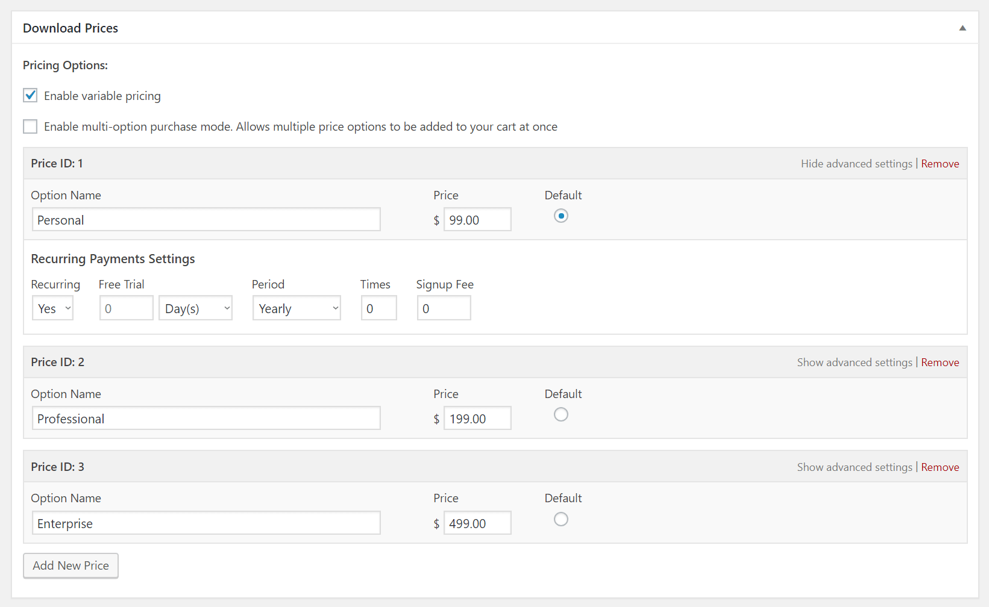Remove the Professional price option
This screenshot has width=989, height=607.
click(940, 363)
